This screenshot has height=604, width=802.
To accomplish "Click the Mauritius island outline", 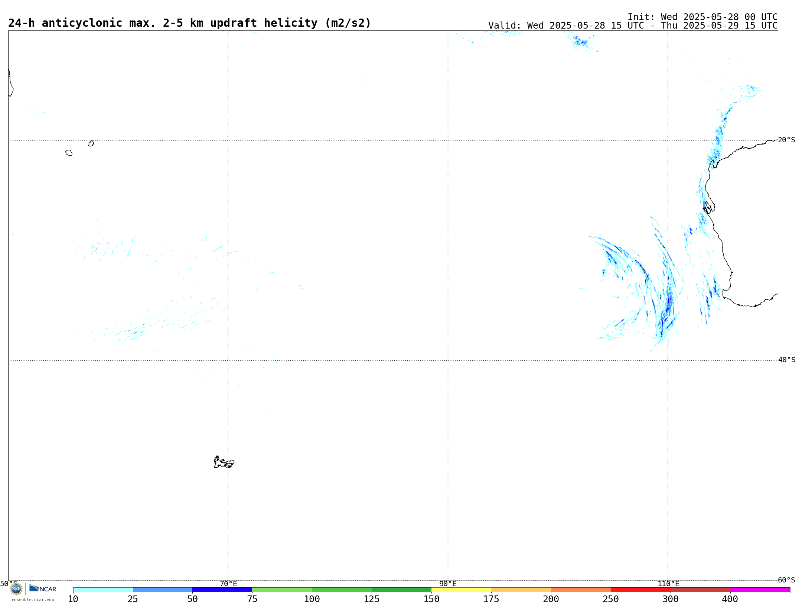I will [91, 143].
